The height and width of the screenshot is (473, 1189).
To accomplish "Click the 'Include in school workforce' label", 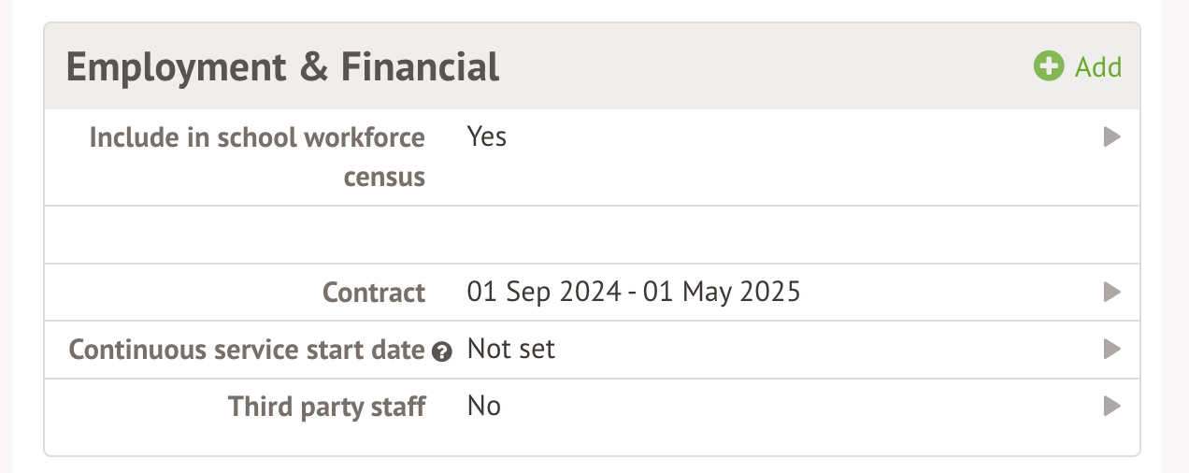I will pos(257,138).
